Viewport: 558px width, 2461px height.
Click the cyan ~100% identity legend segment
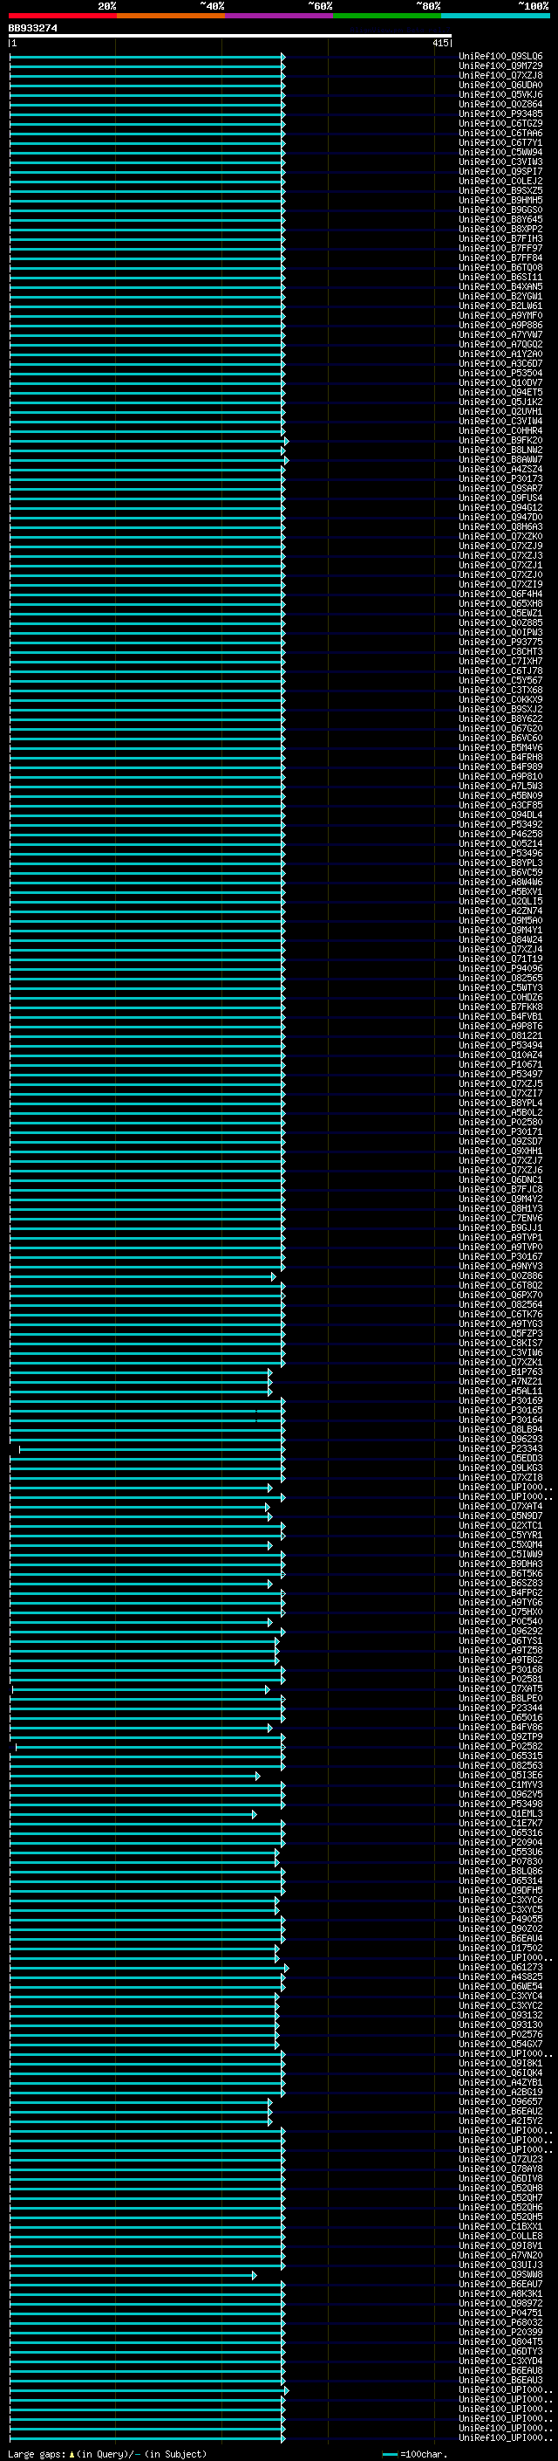point(495,16)
